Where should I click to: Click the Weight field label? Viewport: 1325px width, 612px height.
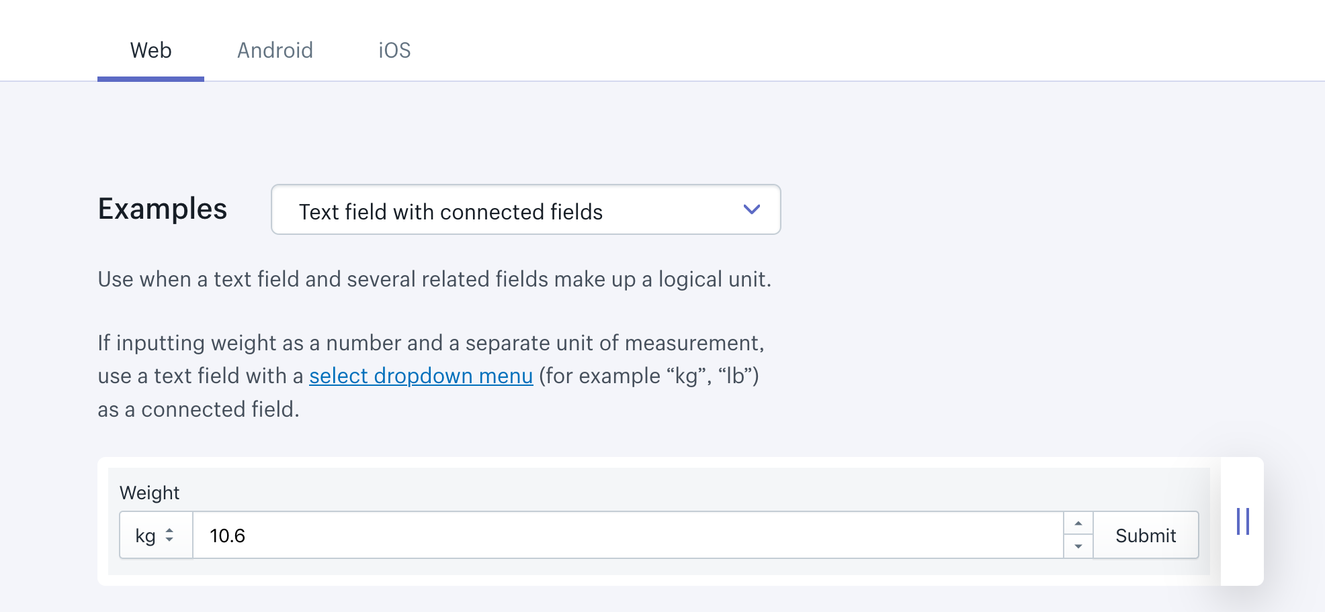[149, 493]
